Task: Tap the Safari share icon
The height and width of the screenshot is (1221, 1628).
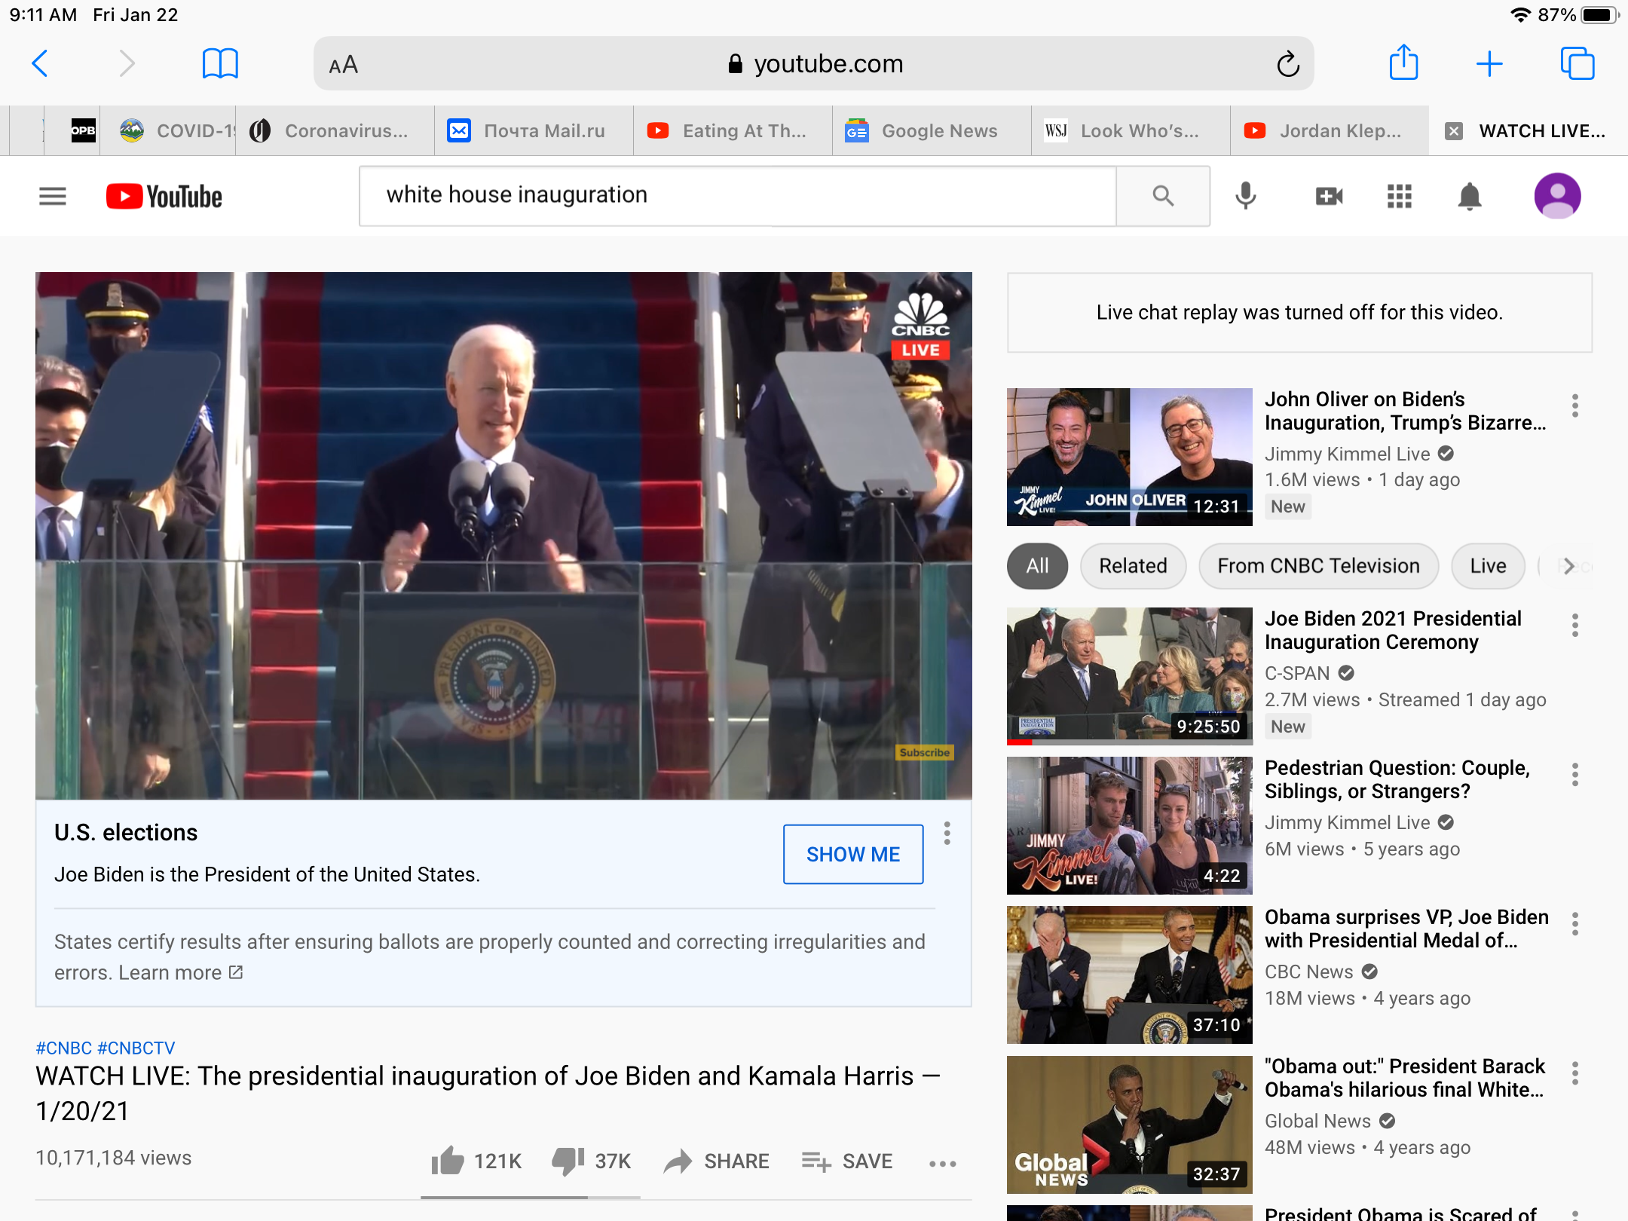Action: pos(1403,63)
